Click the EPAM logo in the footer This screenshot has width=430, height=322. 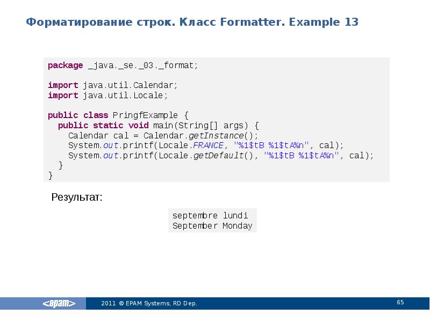point(59,304)
